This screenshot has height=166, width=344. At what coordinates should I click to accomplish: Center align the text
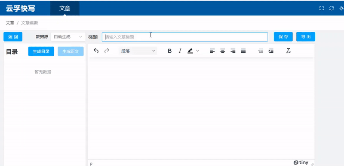222,51
